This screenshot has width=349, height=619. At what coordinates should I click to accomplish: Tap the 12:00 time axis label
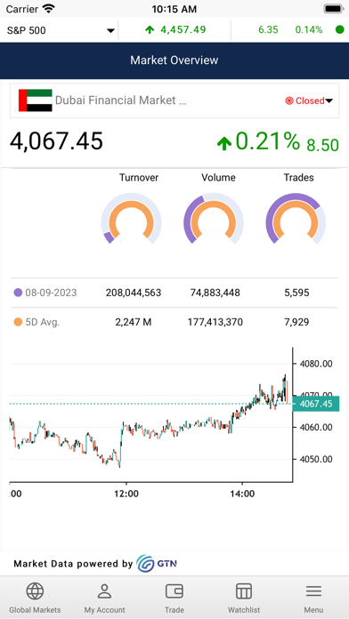coord(126,494)
